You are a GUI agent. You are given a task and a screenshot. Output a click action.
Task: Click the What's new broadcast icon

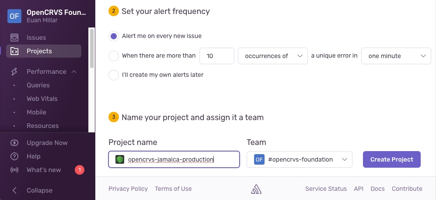pos(14,170)
